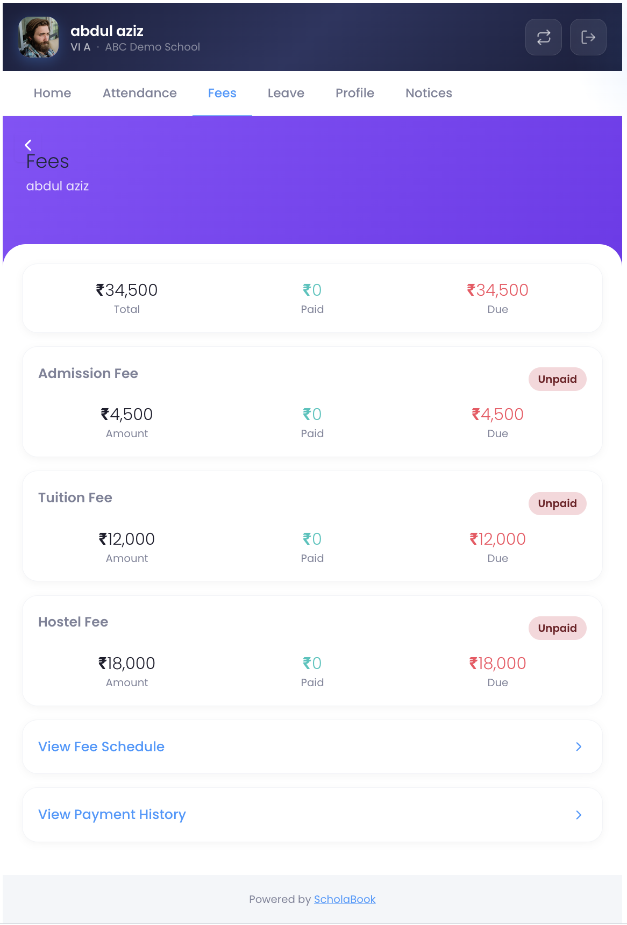Click the Total summary card
The width and height of the screenshot is (627, 925).
point(127,298)
